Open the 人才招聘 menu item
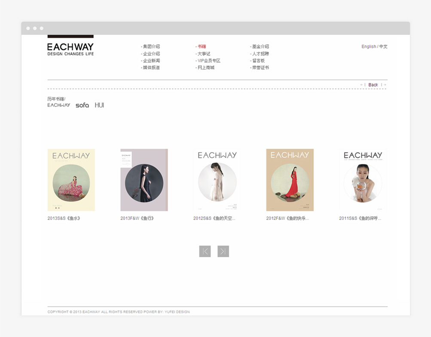The height and width of the screenshot is (337, 431). pos(260,54)
